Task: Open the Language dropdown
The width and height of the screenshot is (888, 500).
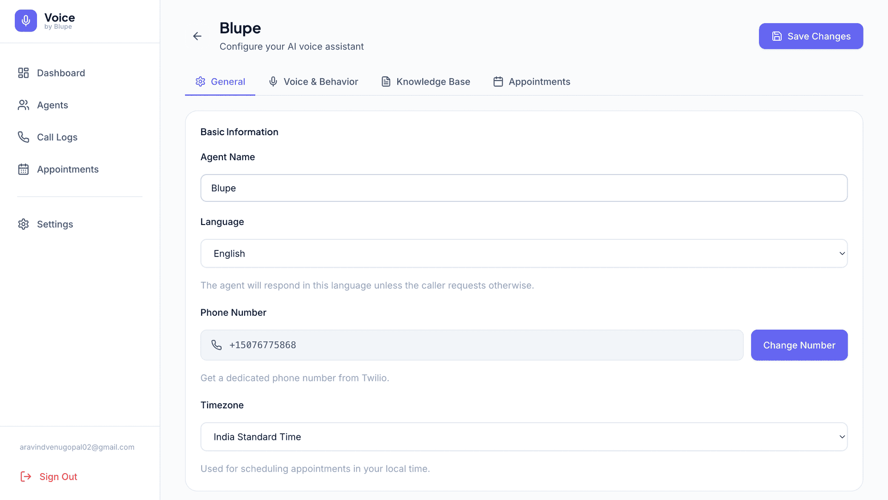Action: tap(524, 253)
